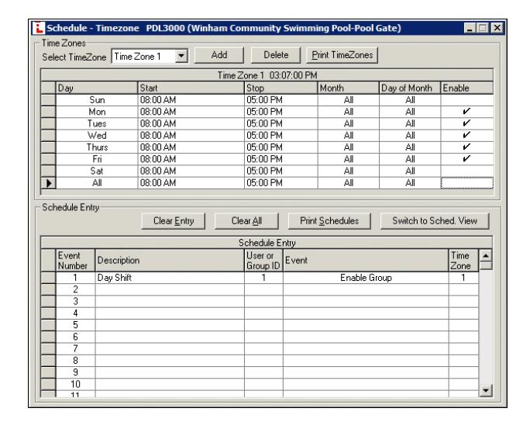Click Clear Entry button
530x429 pixels.
pos(174,221)
